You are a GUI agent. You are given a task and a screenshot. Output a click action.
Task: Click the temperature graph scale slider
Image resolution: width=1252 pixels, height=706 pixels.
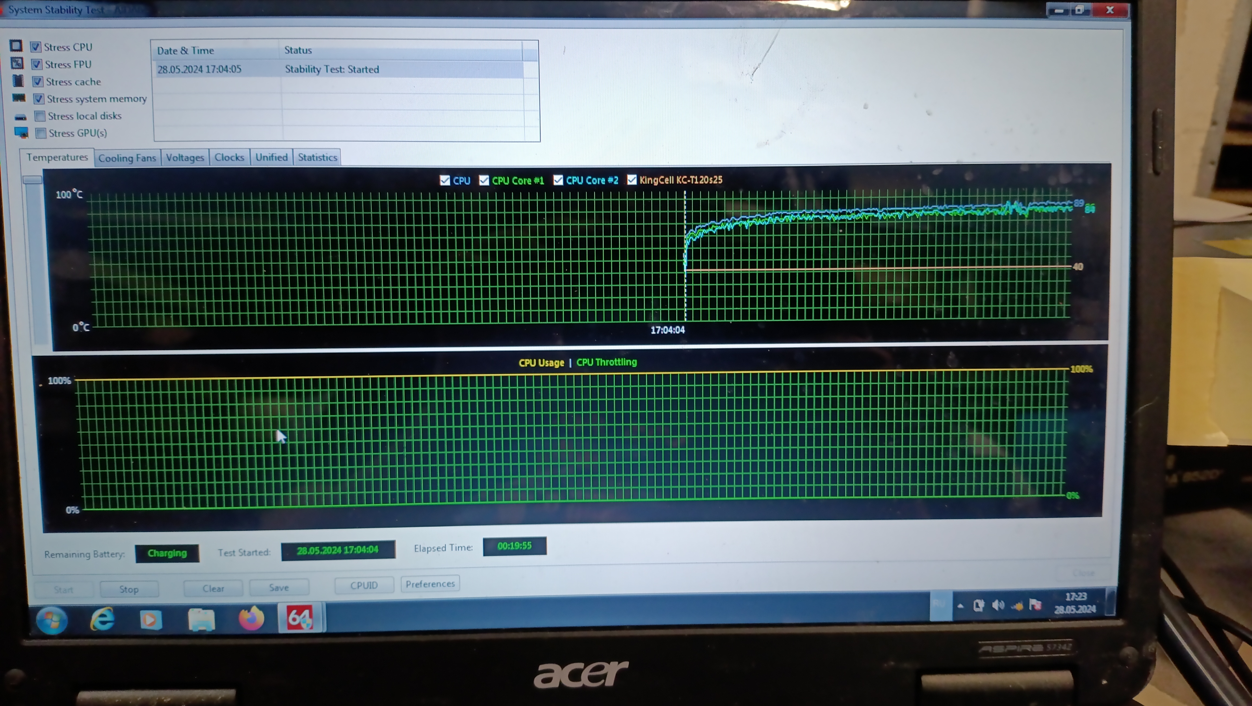(x=32, y=180)
